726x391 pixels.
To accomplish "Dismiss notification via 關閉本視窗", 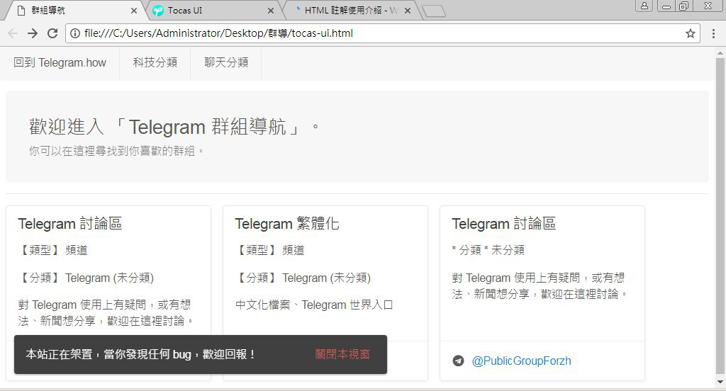I will pos(342,354).
